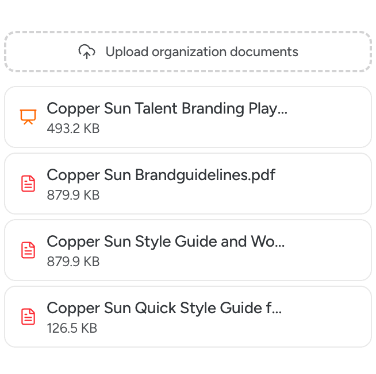Click the 126.5 KB file size text
376x374 pixels.
tap(72, 328)
